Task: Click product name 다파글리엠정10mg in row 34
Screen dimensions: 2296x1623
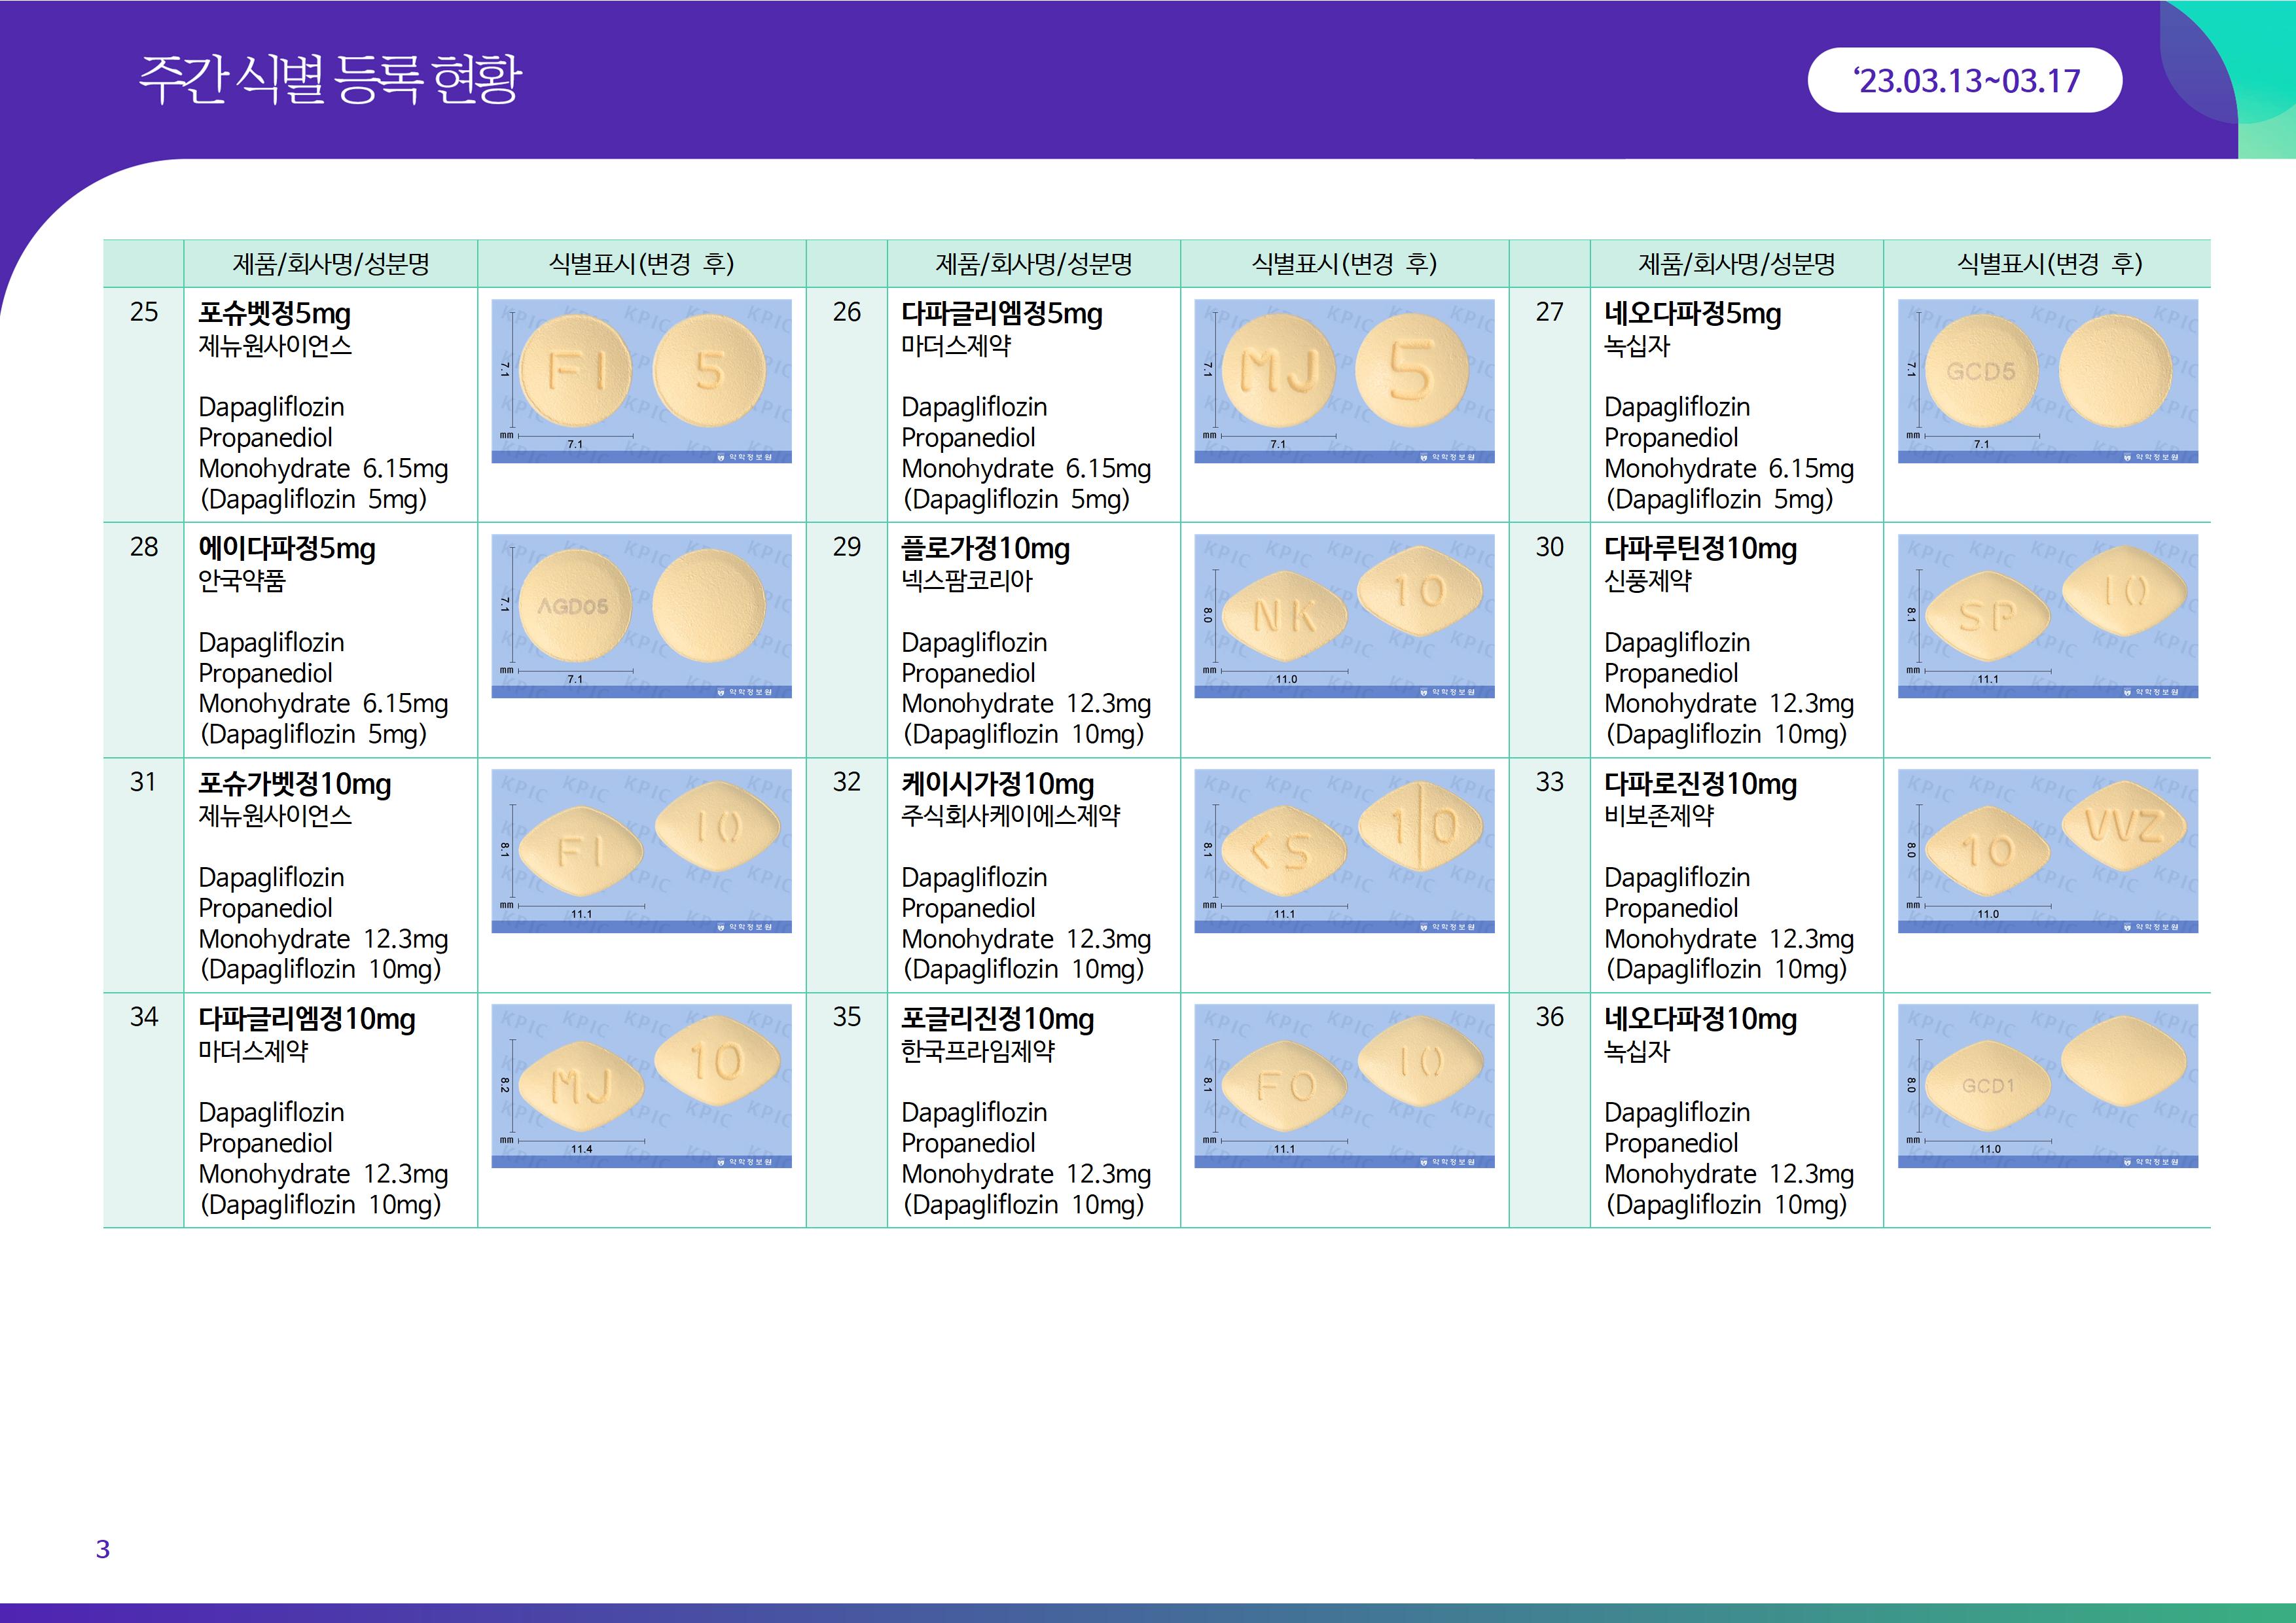Action: [x=306, y=1019]
